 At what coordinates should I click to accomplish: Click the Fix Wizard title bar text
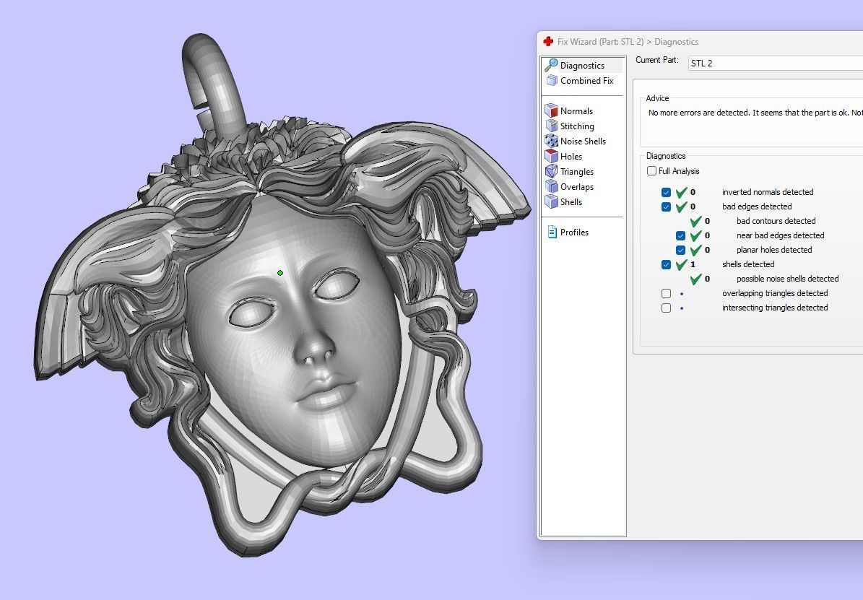pos(628,41)
